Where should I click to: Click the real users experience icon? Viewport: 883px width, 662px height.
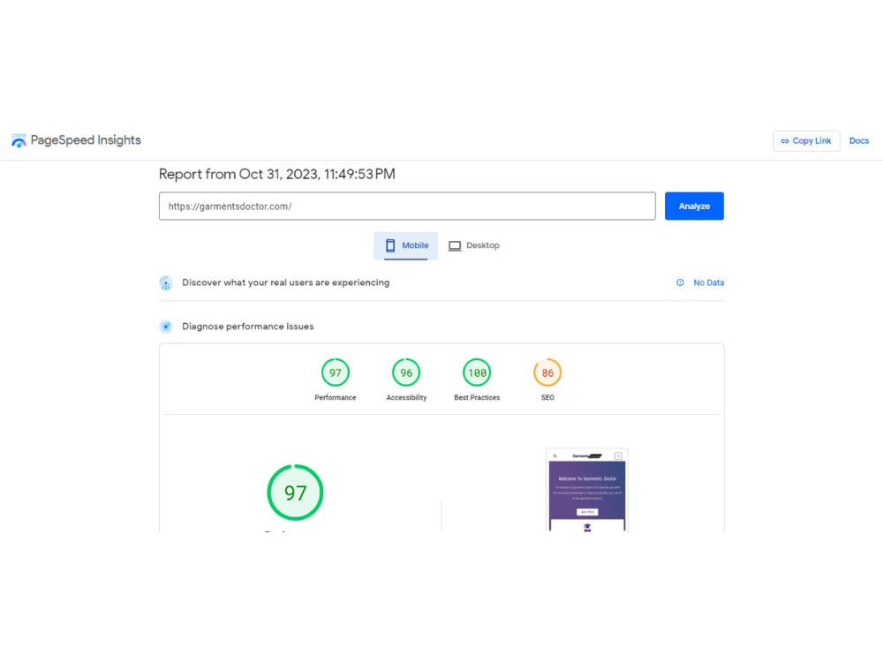[x=166, y=282]
